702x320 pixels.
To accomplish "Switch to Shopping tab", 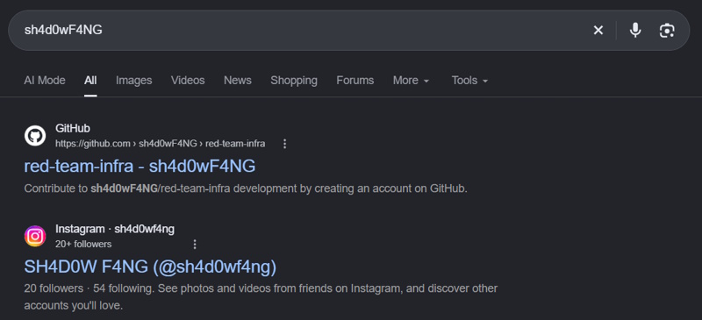I will (294, 81).
